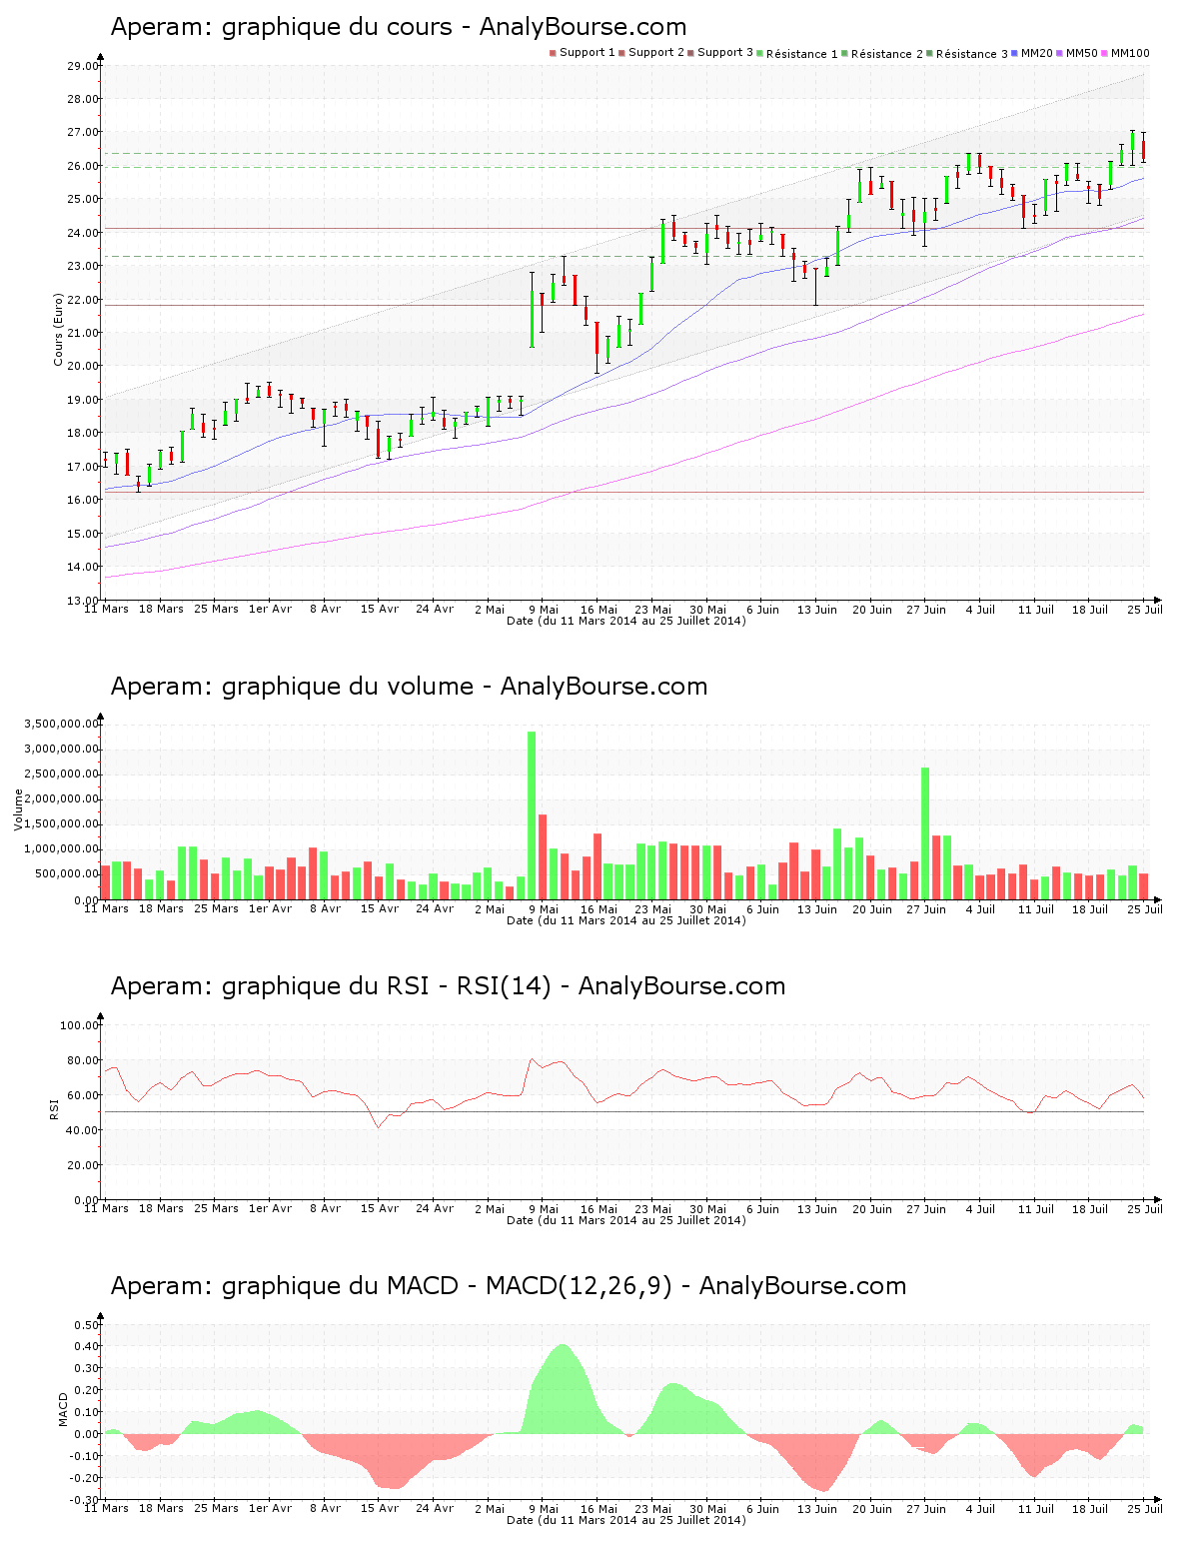Click the date range caption under RSI chart

pos(626,1220)
